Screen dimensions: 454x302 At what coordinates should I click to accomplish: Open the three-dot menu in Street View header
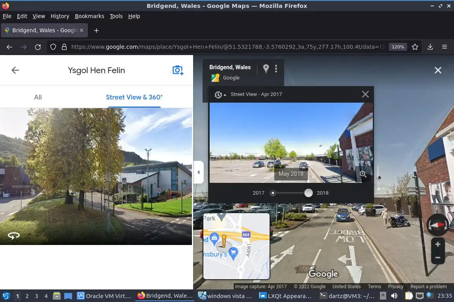(x=276, y=69)
